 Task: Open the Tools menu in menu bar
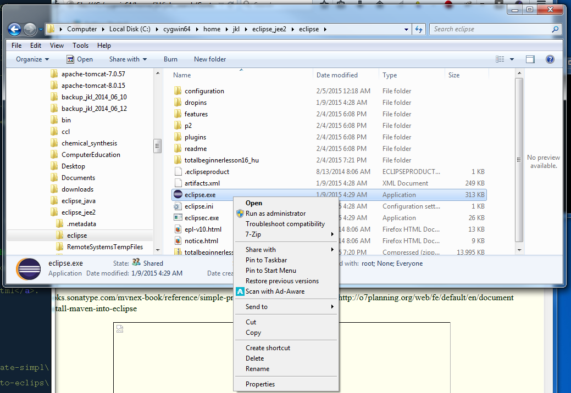(80, 46)
